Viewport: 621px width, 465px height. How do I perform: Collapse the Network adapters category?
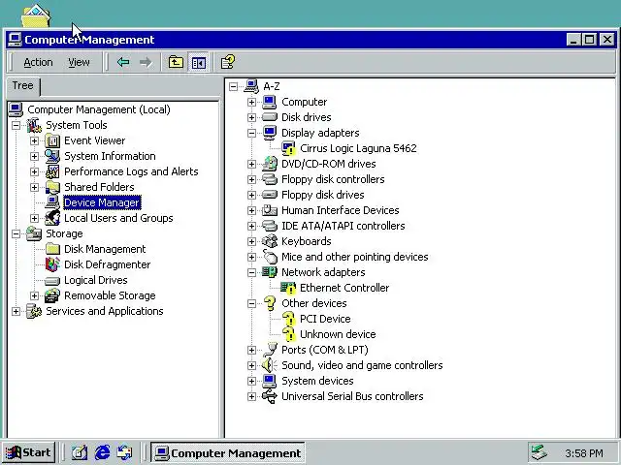pyautogui.click(x=251, y=272)
